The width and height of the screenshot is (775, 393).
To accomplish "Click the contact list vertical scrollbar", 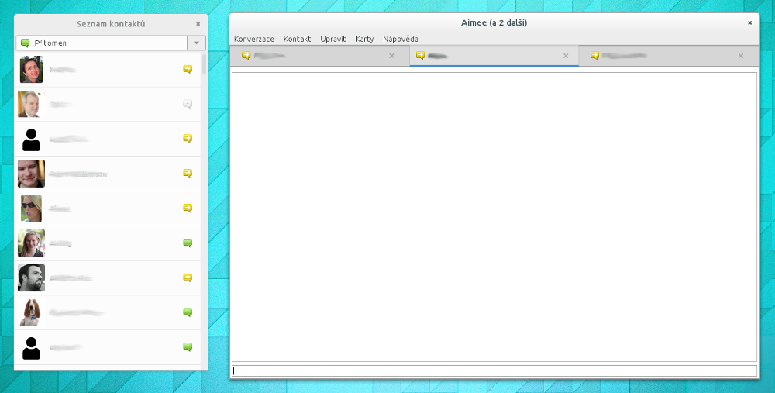I will pos(204,64).
